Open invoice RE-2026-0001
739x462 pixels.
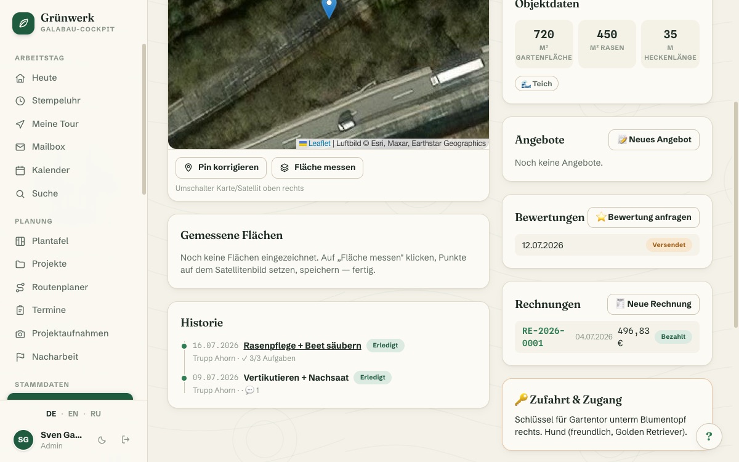pyautogui.click(x=543, y=337)
